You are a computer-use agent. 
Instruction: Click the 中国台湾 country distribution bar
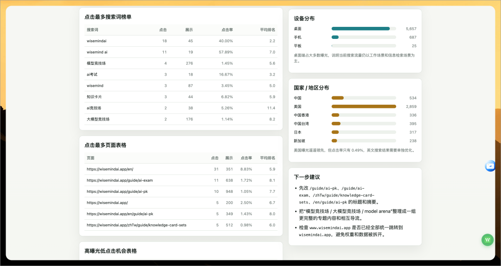(x=364, y=124)
